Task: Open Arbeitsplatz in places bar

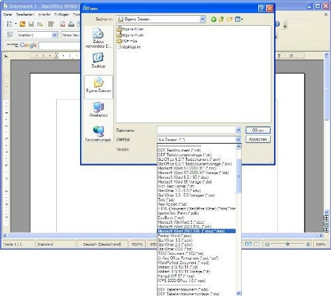Action: click(99, 109)
